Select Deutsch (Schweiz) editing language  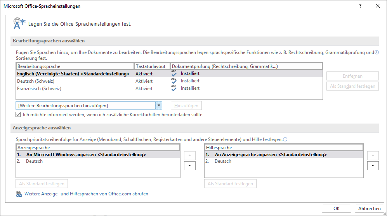coord(36,81)
